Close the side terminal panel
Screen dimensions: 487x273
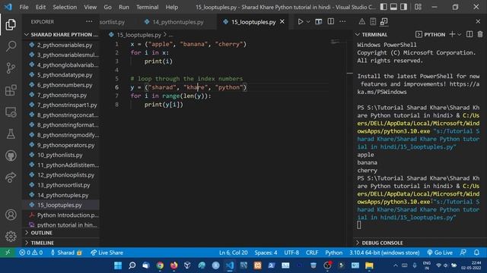pyautogui.click(x=478, y=21)
